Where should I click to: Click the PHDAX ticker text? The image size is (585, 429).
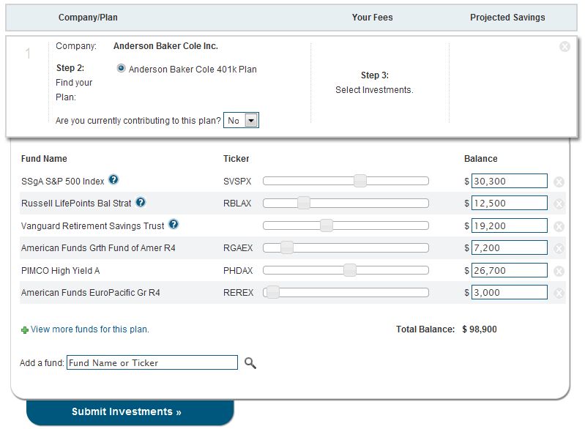point(238,270)
